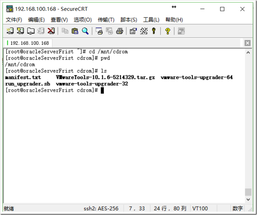The width and height of the screenshot is (257, 215).
Task: Click the /mnt/cdrom pwd output line
Action: (x=20, y=65)
